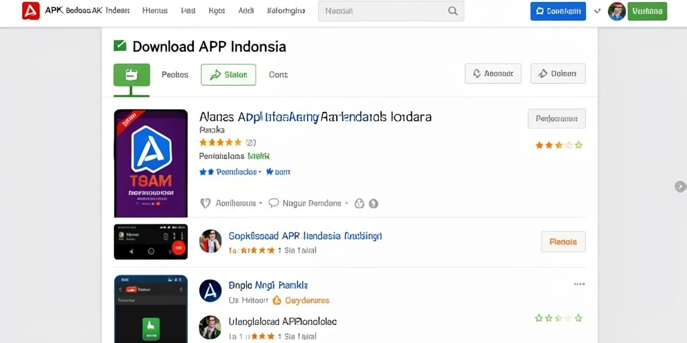Open the Pad menu item
687x343 pixels.
click(x=188, y=11)
